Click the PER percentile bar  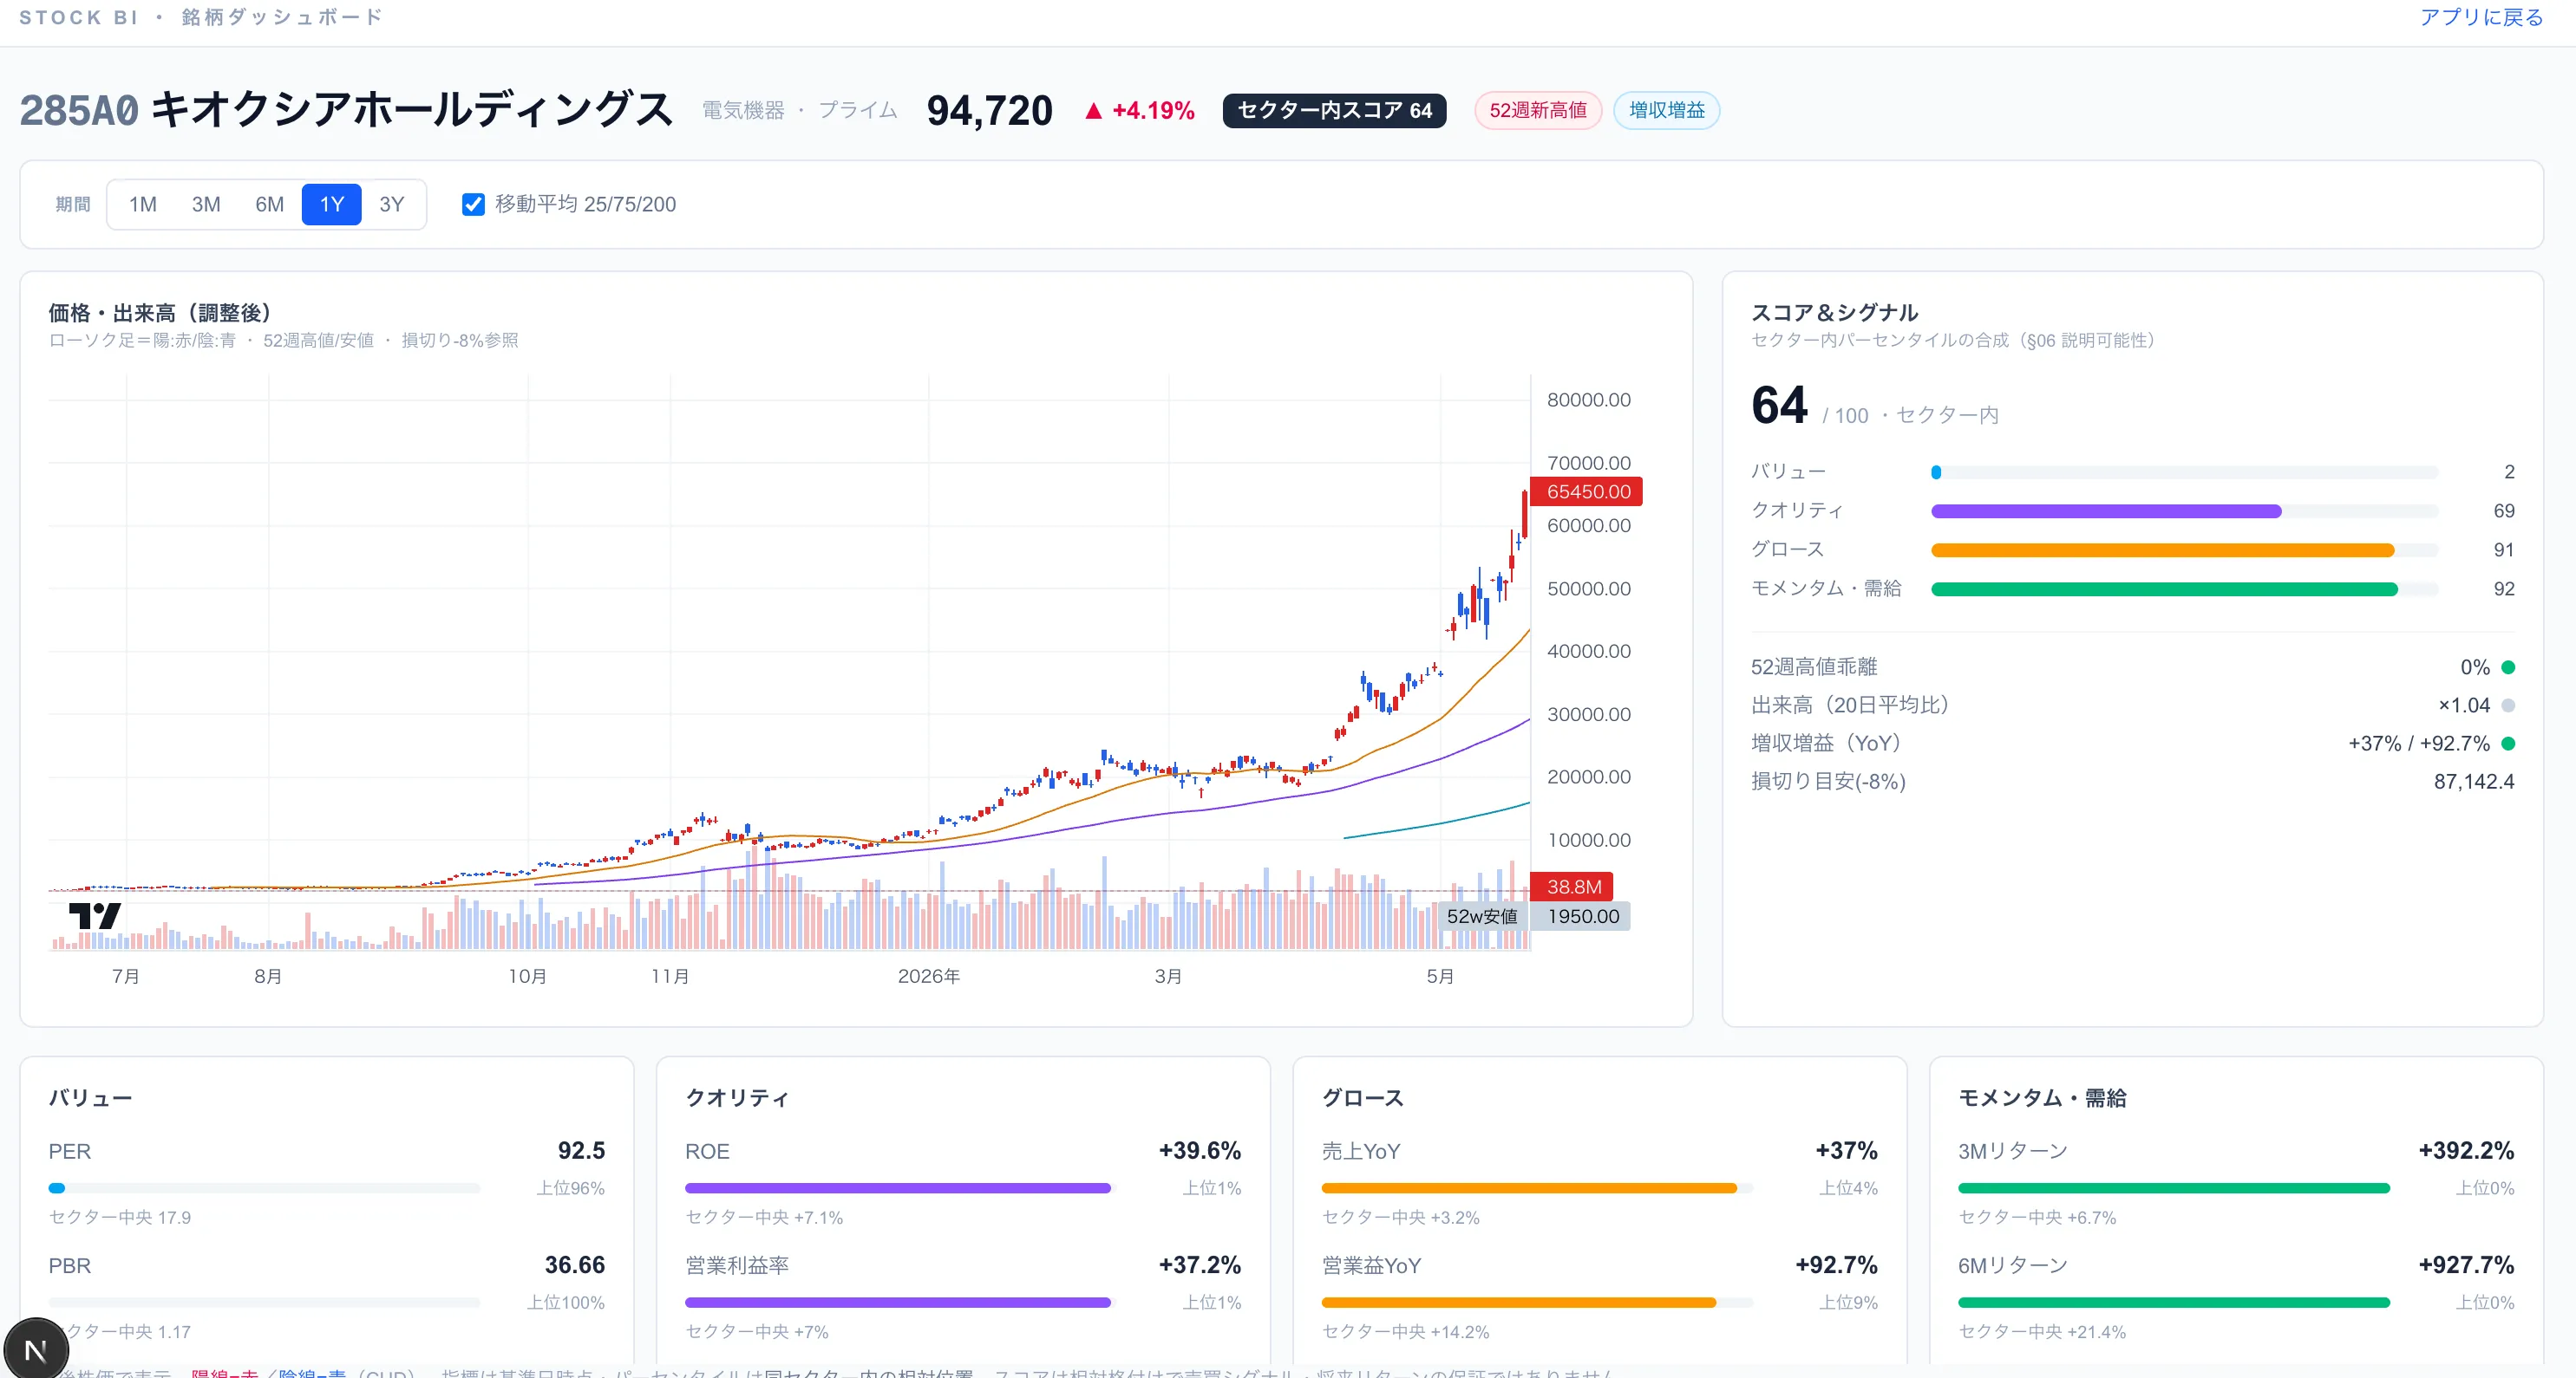click(x=264, y=1188)
